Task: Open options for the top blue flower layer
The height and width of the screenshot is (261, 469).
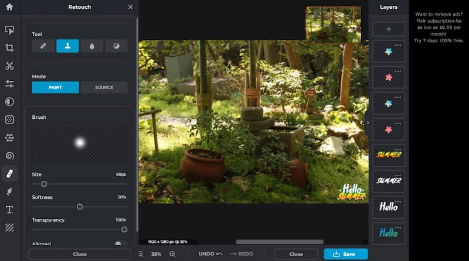Action: point(398,46)
